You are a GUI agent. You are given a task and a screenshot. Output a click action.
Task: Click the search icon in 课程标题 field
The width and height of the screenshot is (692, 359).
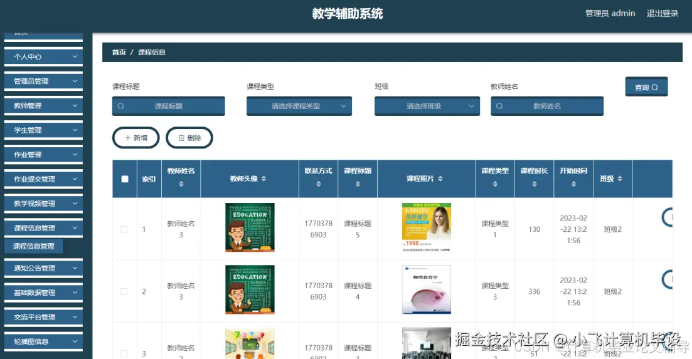[120, 106]
